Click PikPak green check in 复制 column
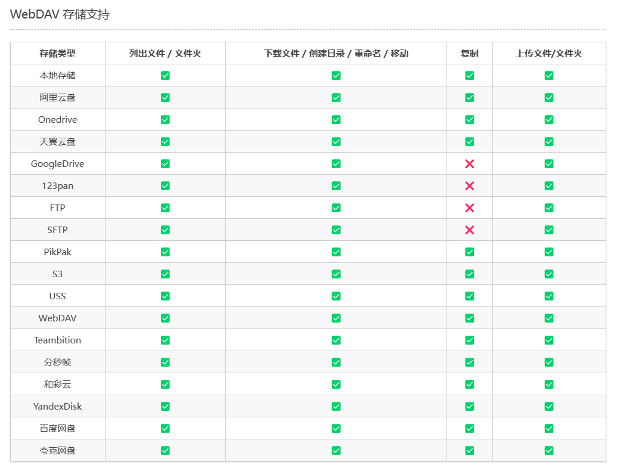The width and height of the screenshot is (617, 471). point(469,252)
